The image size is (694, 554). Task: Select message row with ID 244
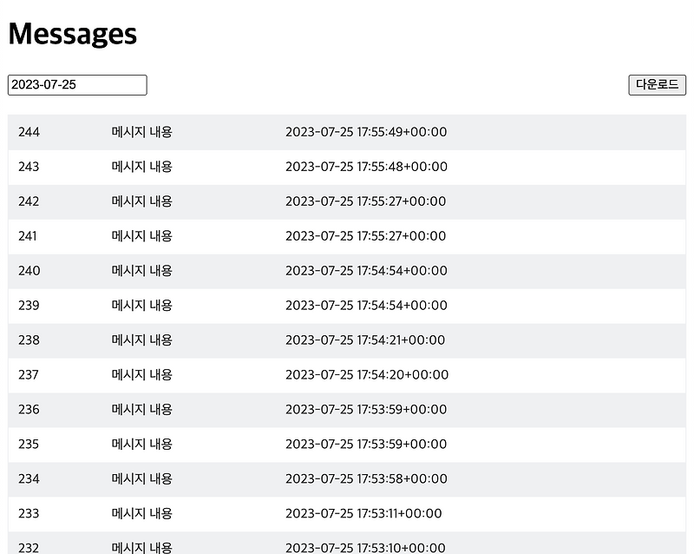click(347, 132)
